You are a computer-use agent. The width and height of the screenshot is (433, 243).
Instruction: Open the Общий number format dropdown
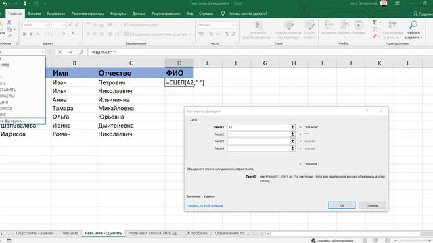pos(234,25)
